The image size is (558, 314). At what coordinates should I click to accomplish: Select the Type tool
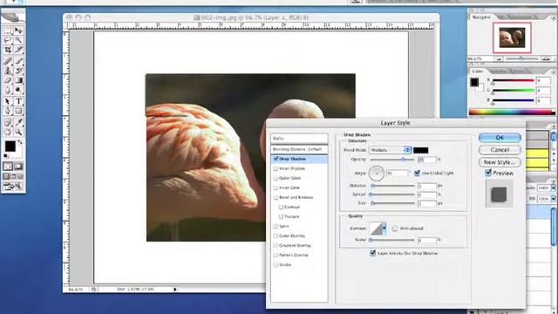coord(18,101)
